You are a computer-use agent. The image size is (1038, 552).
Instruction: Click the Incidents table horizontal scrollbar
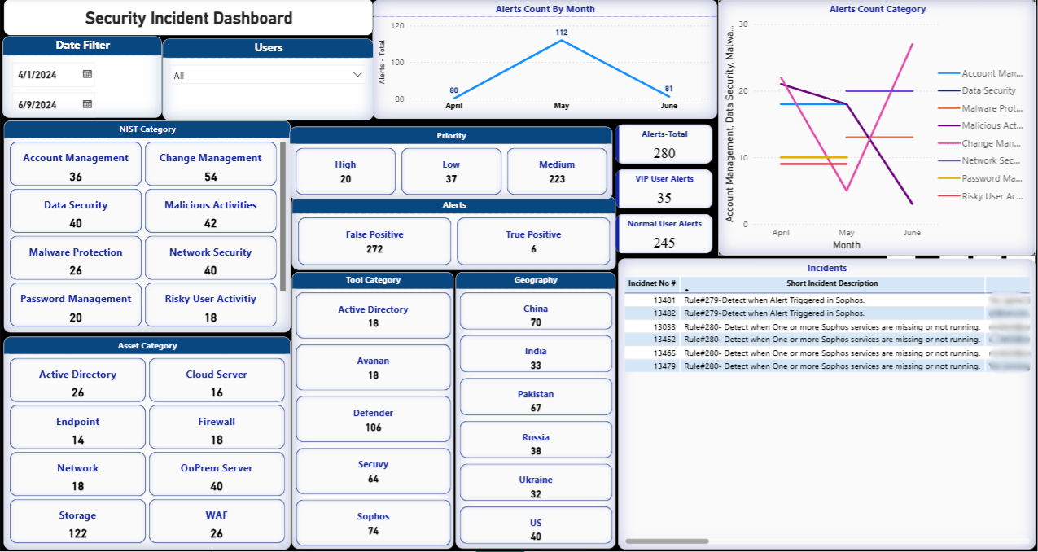(667, 541)
